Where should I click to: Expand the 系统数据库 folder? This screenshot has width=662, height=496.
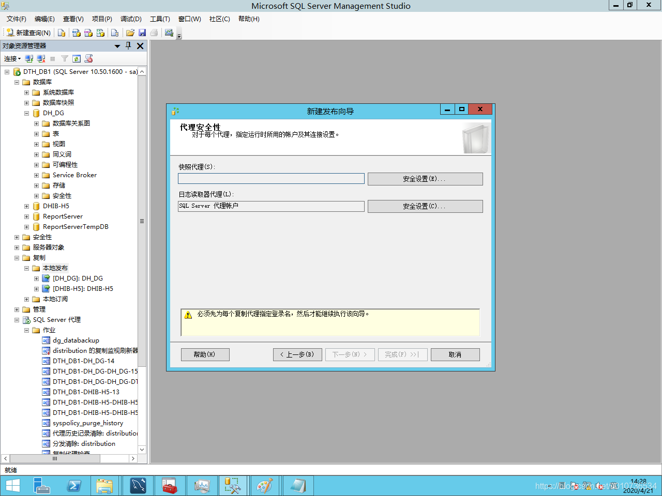pyautogui.click(x=26, y=92)
